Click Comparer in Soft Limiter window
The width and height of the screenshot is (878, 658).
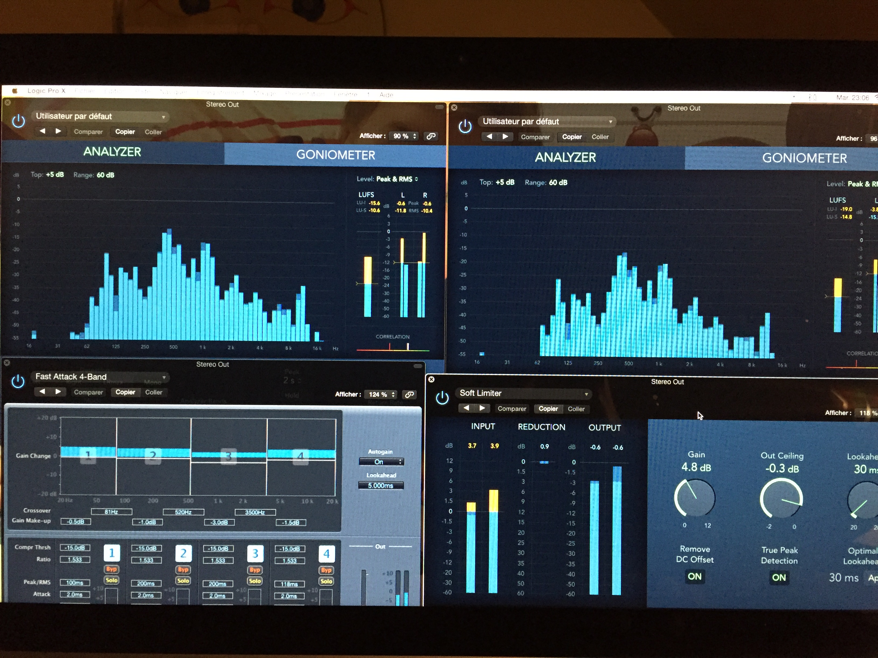512,409
